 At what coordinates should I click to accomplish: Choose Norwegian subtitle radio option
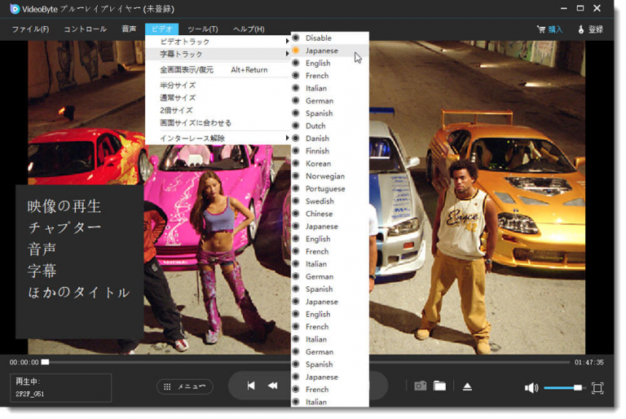click(x=325, y=176)
